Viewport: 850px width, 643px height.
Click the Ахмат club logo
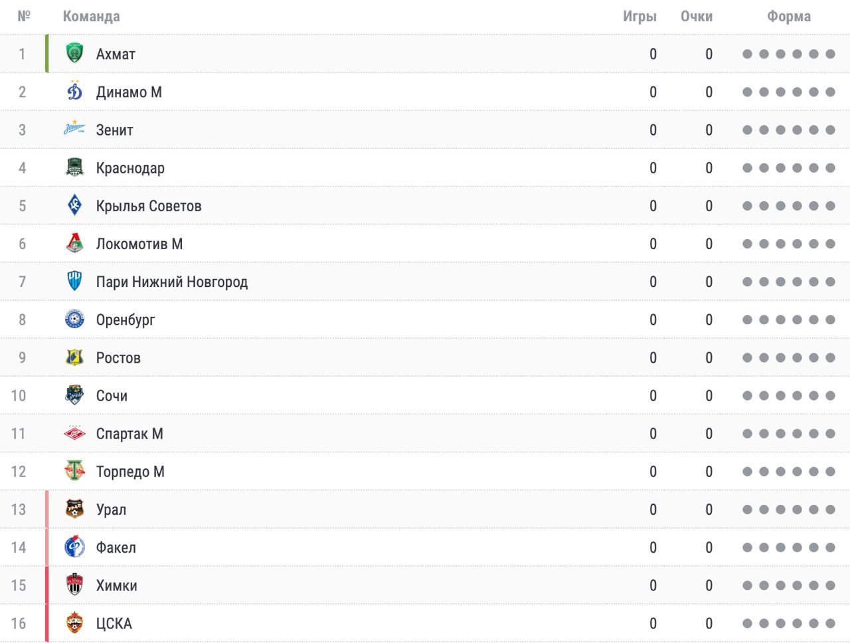74,54
